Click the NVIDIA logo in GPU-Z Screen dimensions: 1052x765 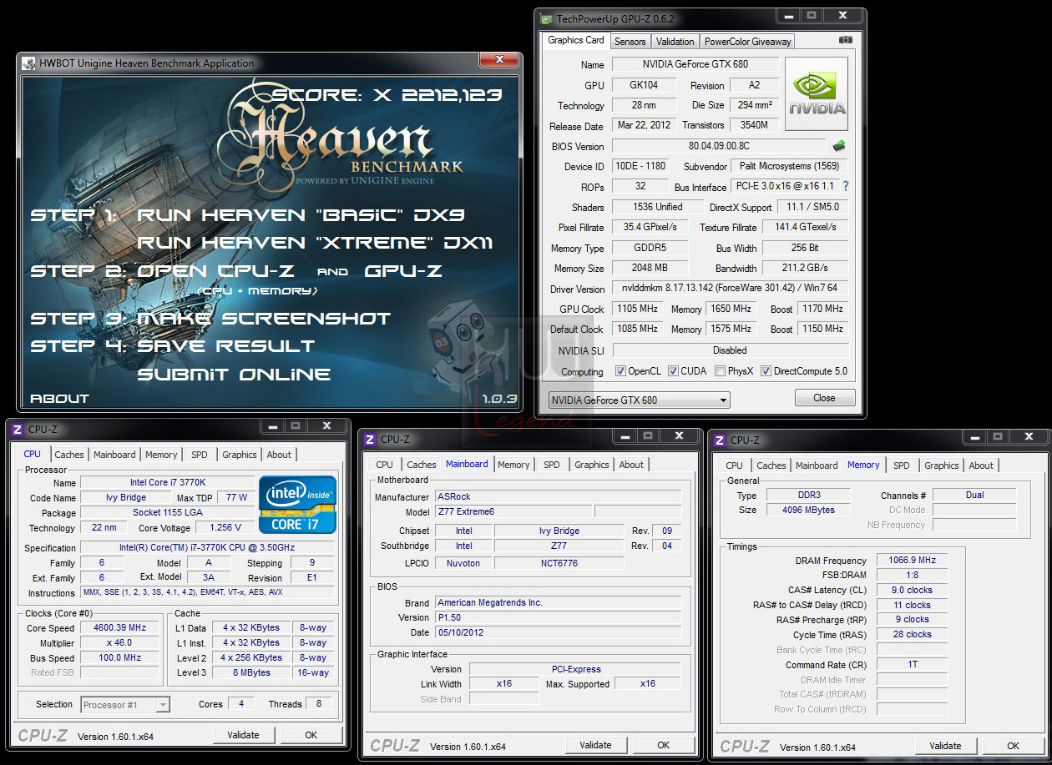(x=817, y=94)
